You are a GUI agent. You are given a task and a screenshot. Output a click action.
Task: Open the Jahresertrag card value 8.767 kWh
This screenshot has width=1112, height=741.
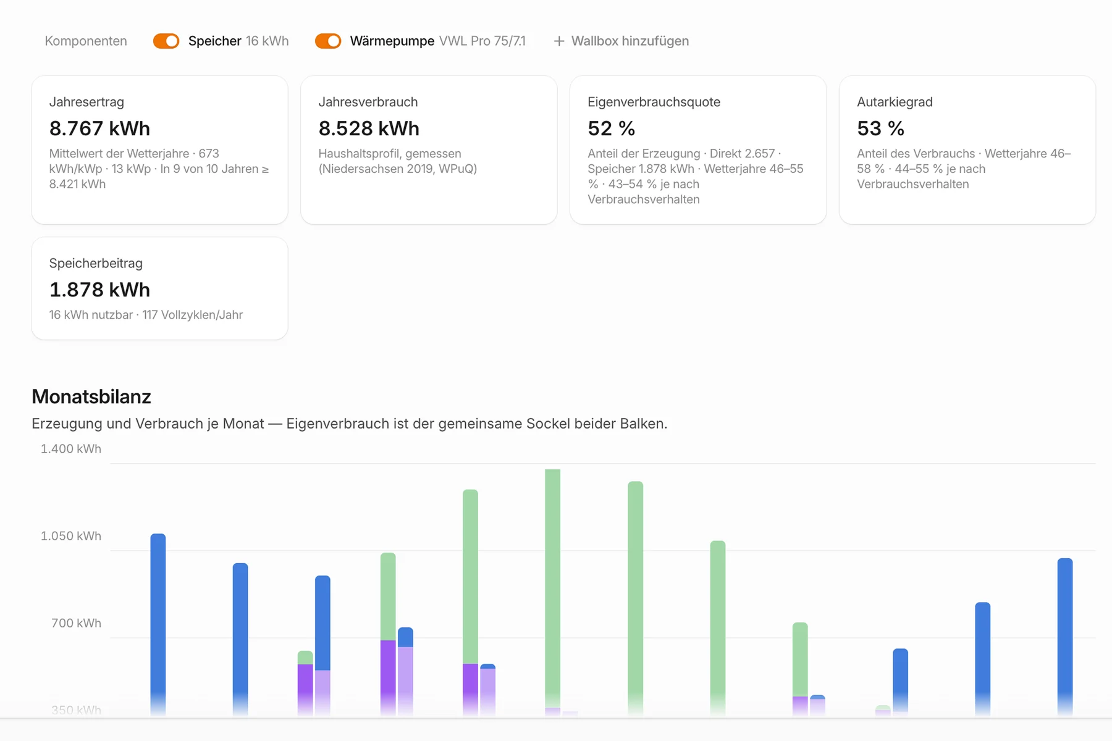coord(99,128)
